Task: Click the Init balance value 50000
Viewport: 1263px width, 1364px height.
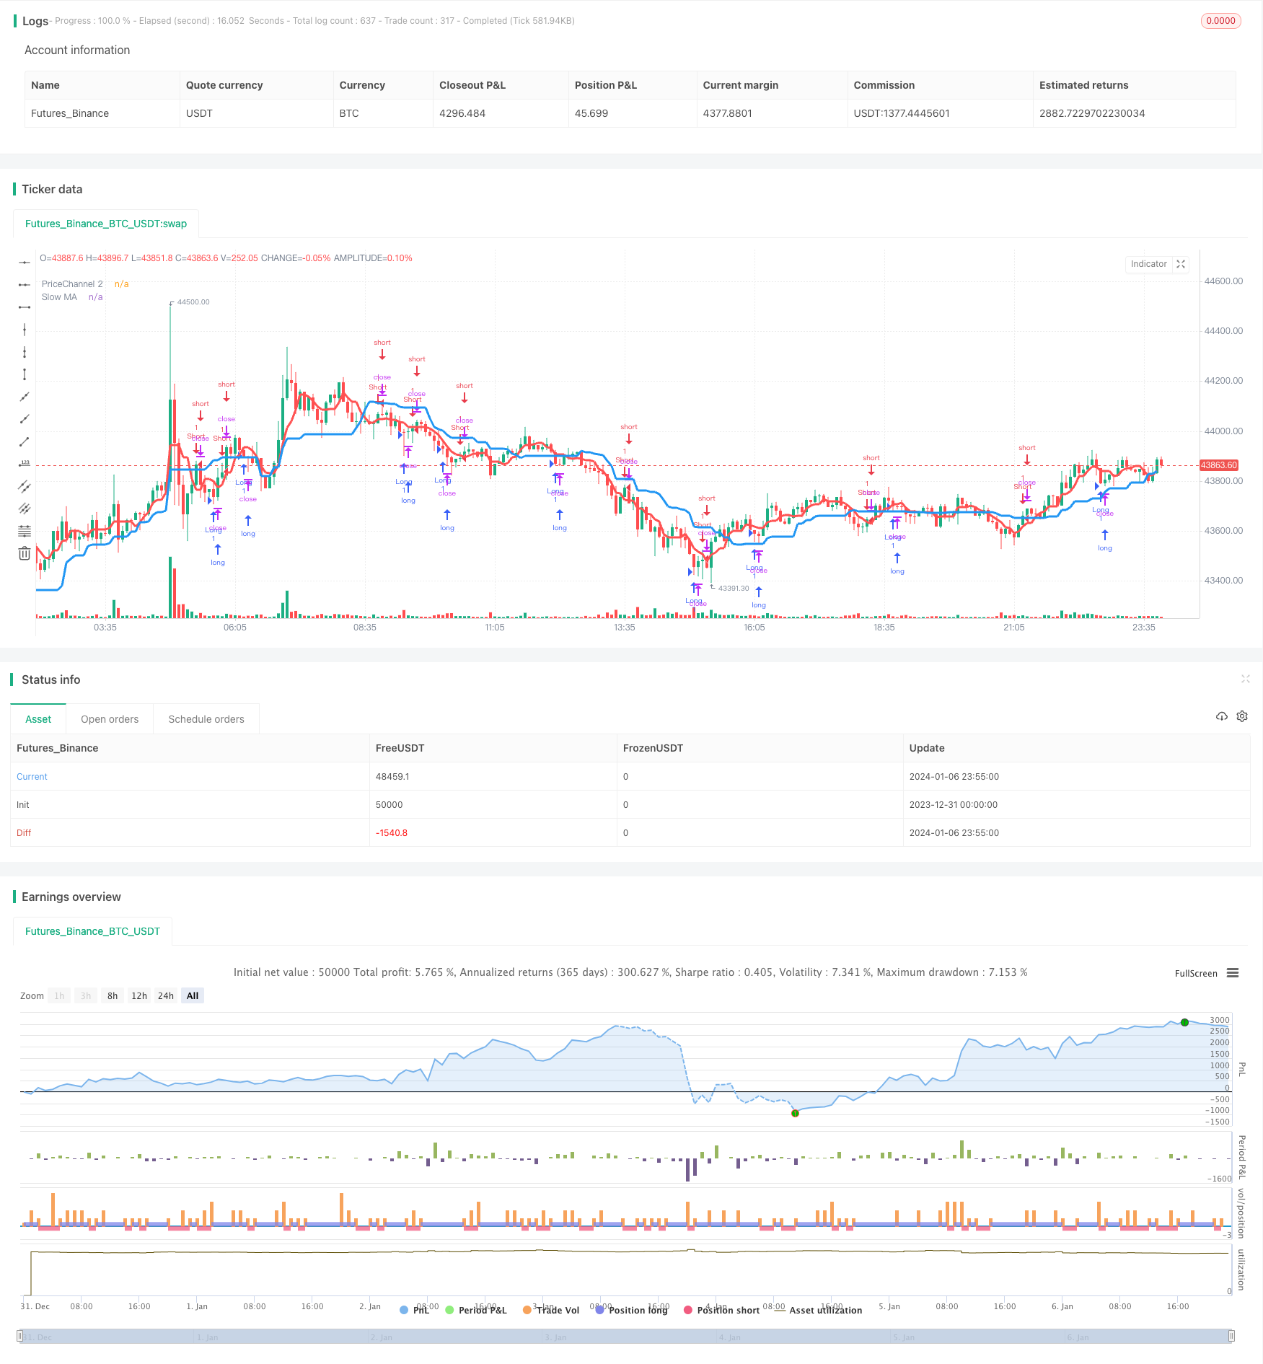Action: [x=390, y=805]
